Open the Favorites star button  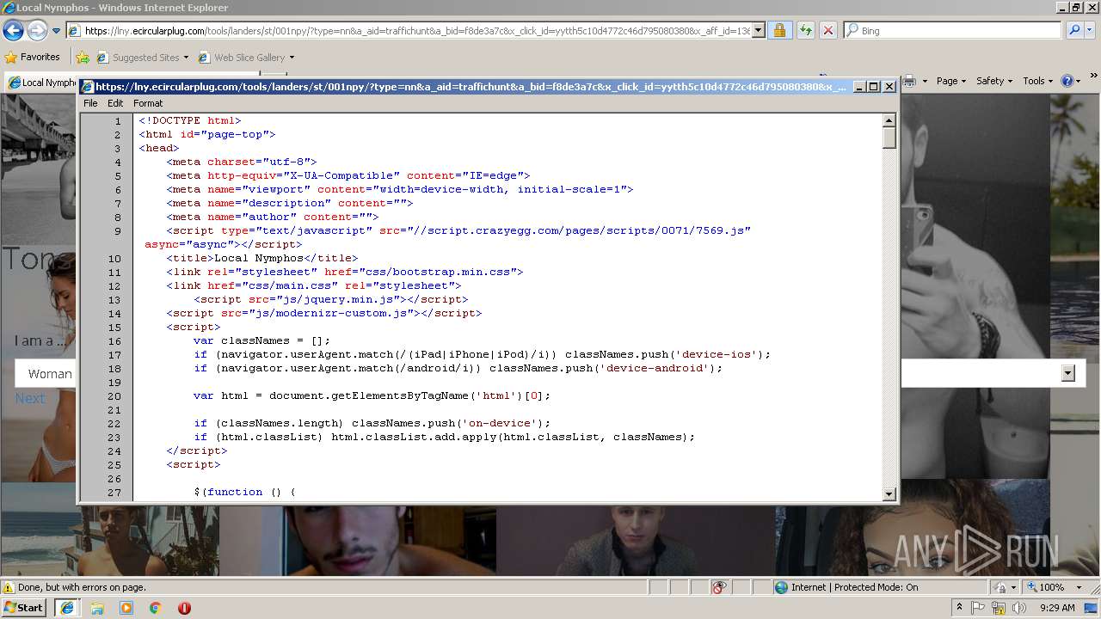coord(33,58)
